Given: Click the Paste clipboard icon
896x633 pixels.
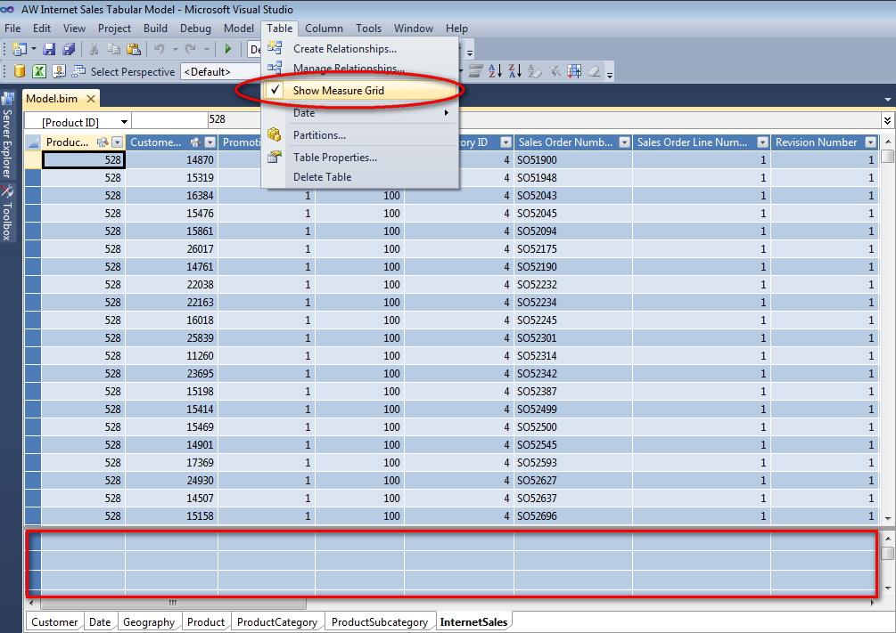Looking at the screenshot, I should (x=134, y=49).
